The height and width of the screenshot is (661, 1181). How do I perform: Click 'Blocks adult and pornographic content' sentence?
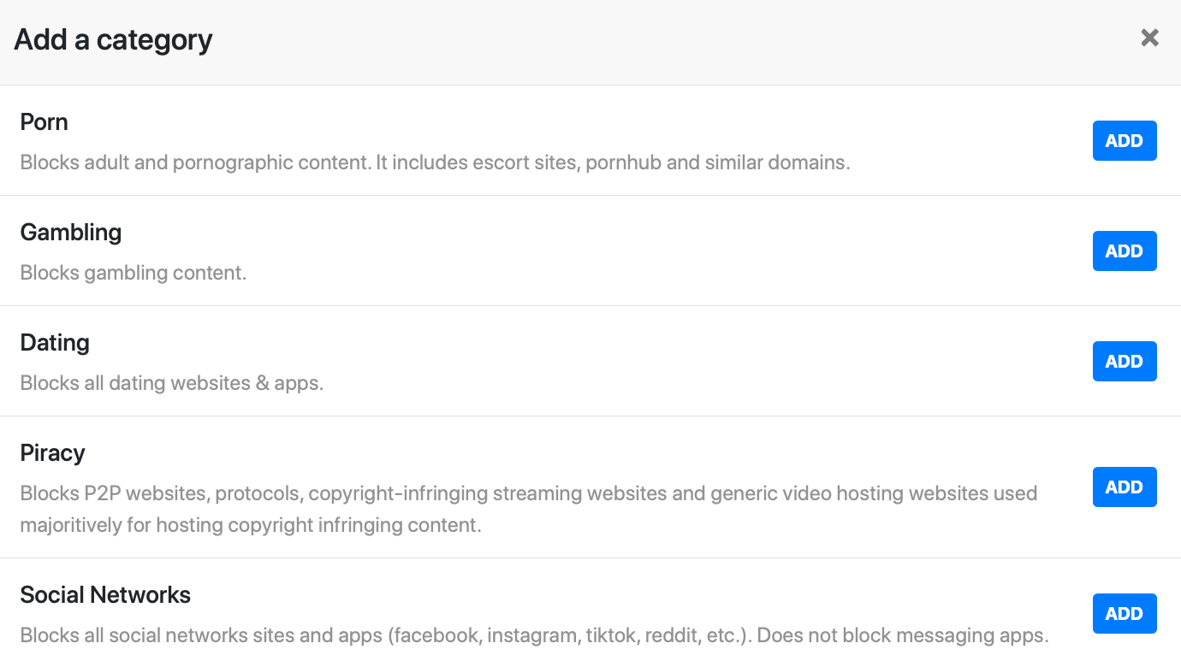(196, 162)
